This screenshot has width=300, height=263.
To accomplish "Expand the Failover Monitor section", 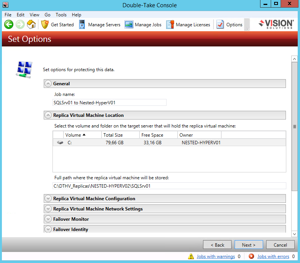I will [48, 219].
